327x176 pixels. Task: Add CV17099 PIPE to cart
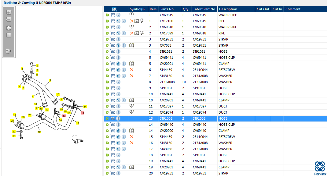[x=112, y=33]
